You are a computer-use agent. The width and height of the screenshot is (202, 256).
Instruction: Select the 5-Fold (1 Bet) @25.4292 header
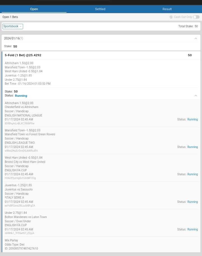[x=23, y=55]
